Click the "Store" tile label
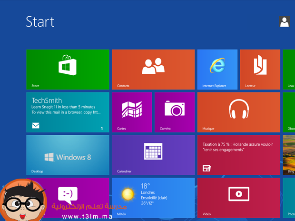The height and width of the screenshot is (221, 295). 35,86
